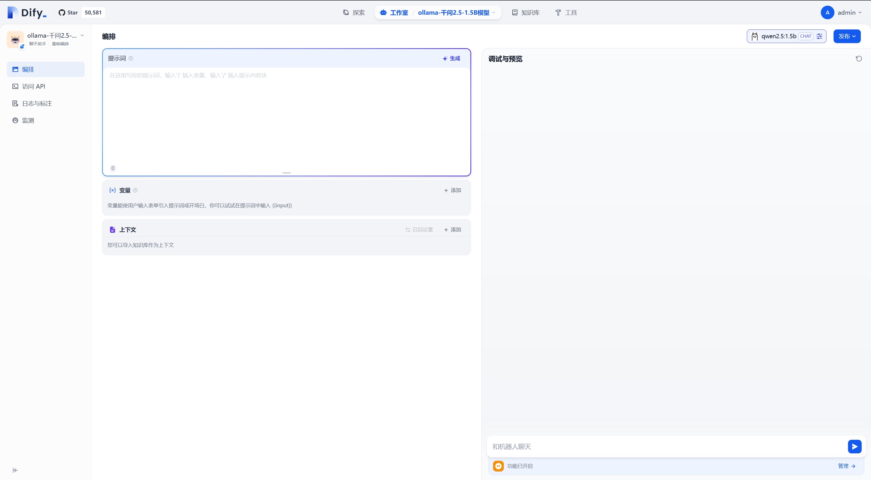Click the admin avatar circle
This screenshot has width=871, height=480.
[827, 12]
